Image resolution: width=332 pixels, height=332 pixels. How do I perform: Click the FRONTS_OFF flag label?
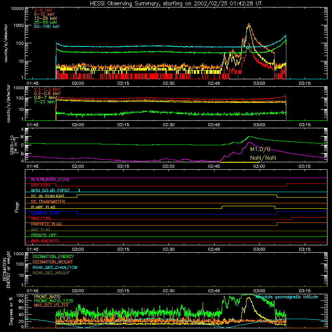[x=44, y=235]
